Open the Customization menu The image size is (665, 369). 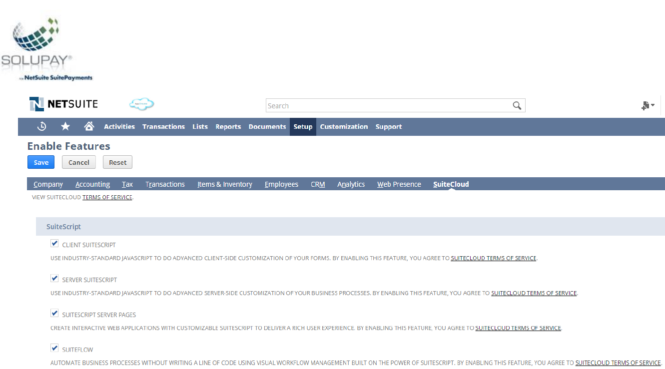coord(344,127)
